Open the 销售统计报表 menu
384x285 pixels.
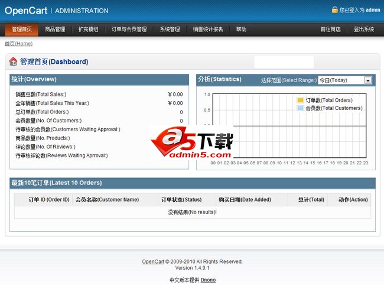coord(208,30)
